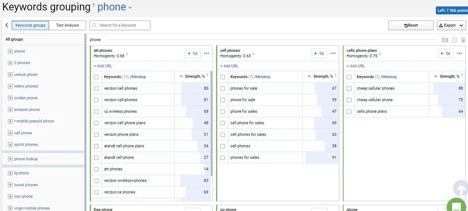Check the vz wireless phones keyword
The height and width of the screenshot is (211, 468).
pyautogui.click(x=97, y=111)
